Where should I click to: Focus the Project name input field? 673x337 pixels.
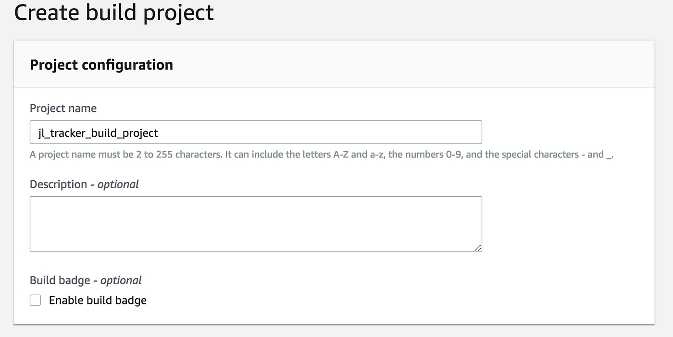pyautogui.click(x=256, y=132)
